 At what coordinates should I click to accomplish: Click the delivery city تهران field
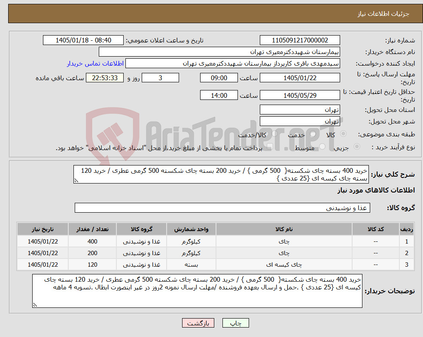tap(300, 121)
